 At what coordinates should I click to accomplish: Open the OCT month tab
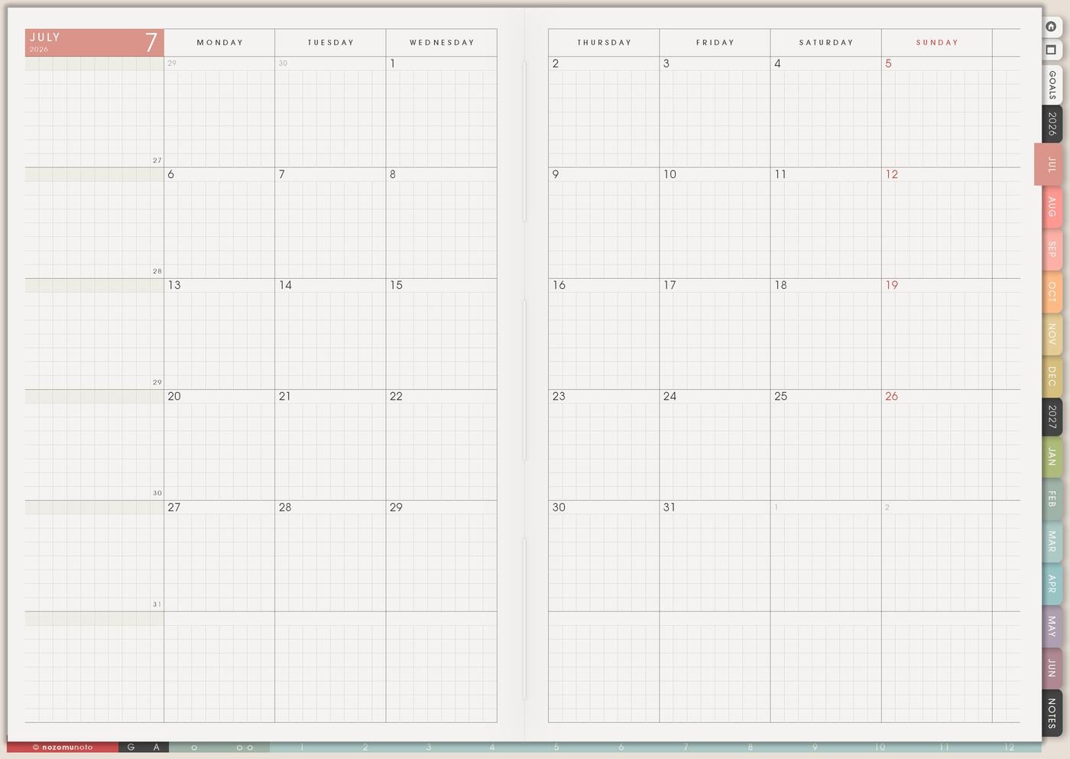1052,291
